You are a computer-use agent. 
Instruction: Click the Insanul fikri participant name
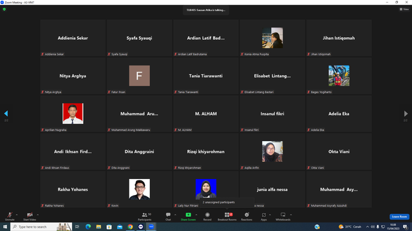272,114
